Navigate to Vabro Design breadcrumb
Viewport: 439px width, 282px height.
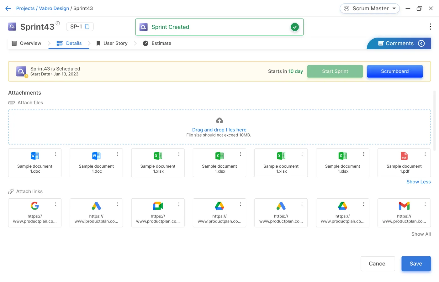pyautogui.click(x=54, y=8)
